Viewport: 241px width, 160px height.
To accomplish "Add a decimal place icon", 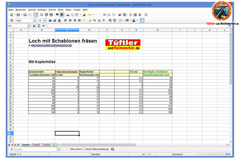I will pyautogui.click(x=99, y=20).
